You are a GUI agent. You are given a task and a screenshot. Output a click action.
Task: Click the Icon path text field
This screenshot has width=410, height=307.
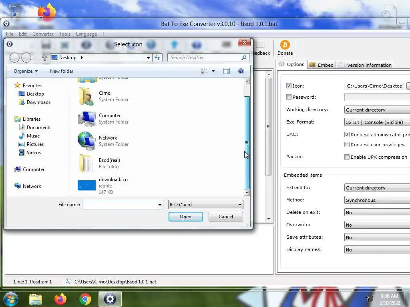[x=374, y=86]
